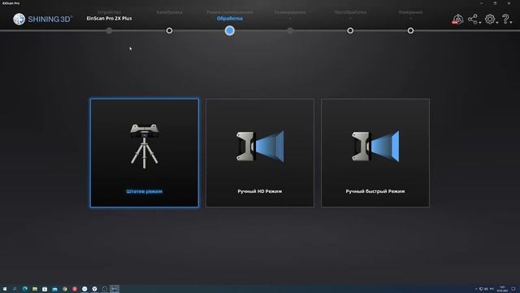Minimize the EXScan Pro window
Screen dimensions: 520x293
482,3
